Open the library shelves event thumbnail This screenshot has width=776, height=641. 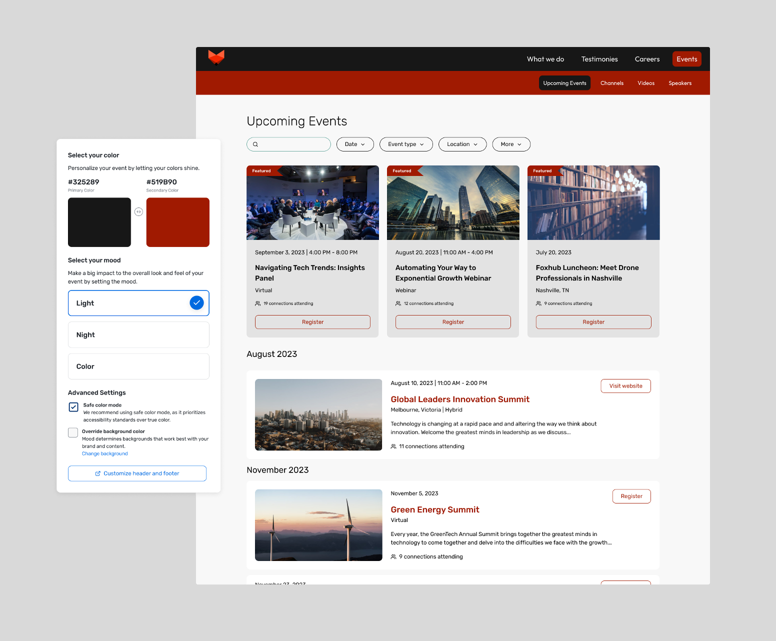[x=593, y=202]
